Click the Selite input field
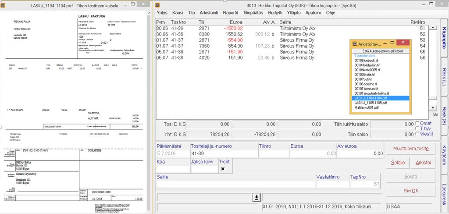The height and width of the screenshot is (214, 449). 236,185
